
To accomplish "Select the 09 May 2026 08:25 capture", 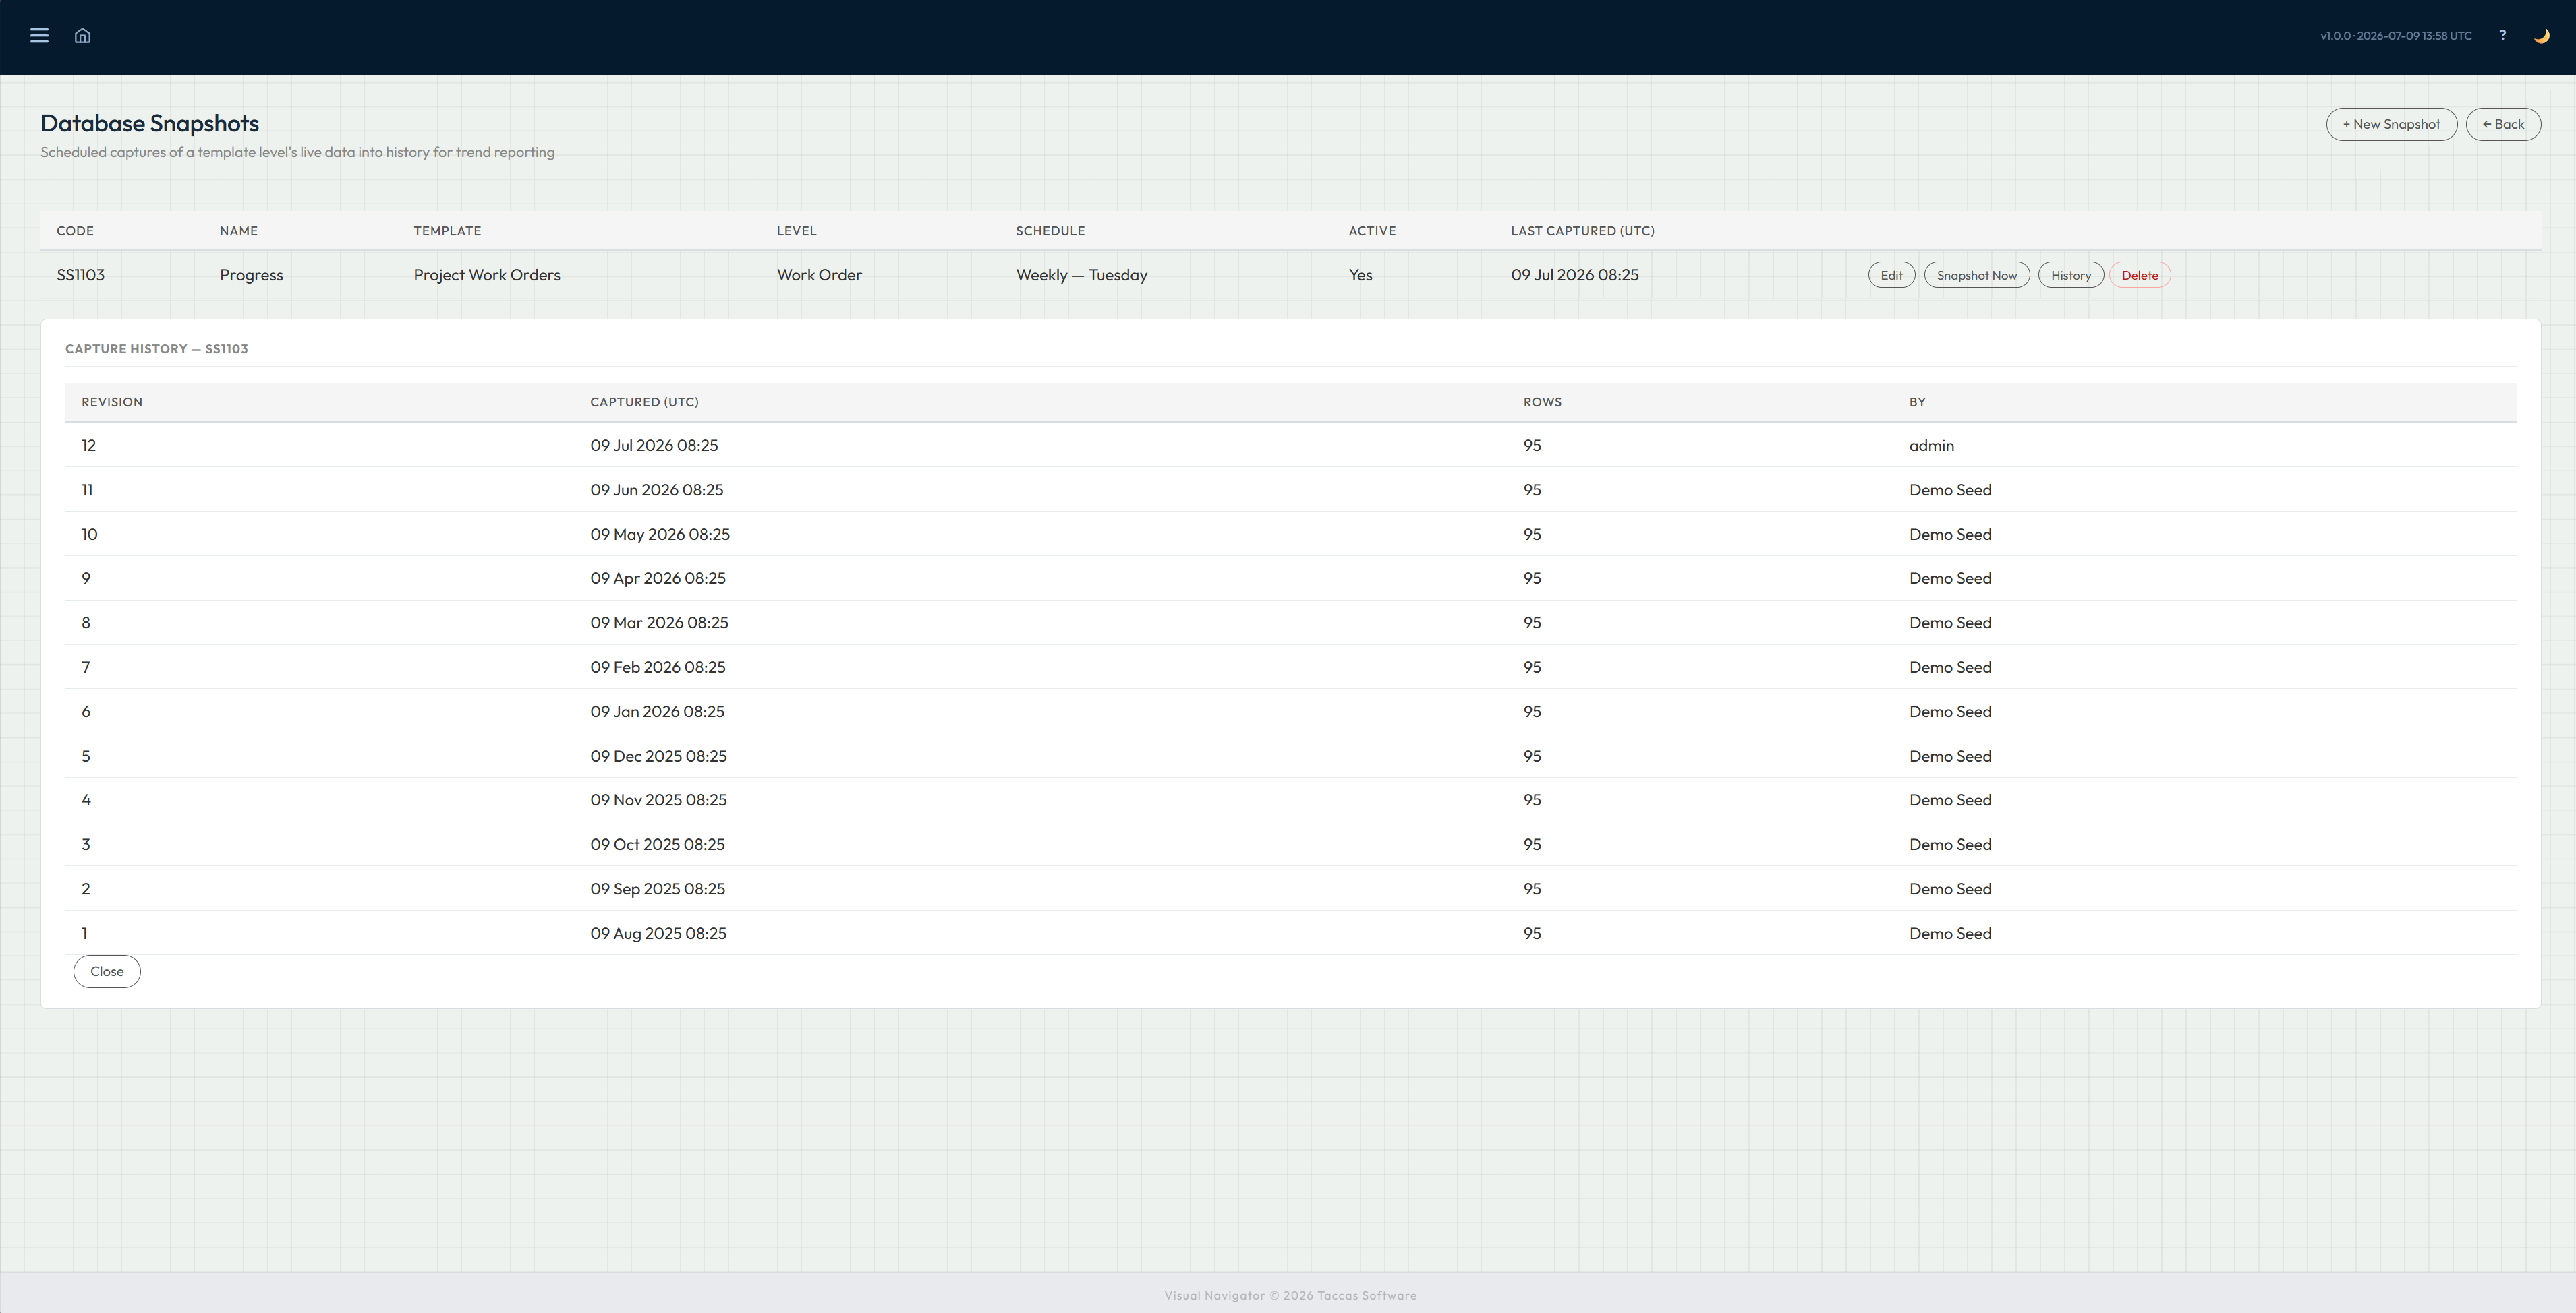I will point(660,535).
